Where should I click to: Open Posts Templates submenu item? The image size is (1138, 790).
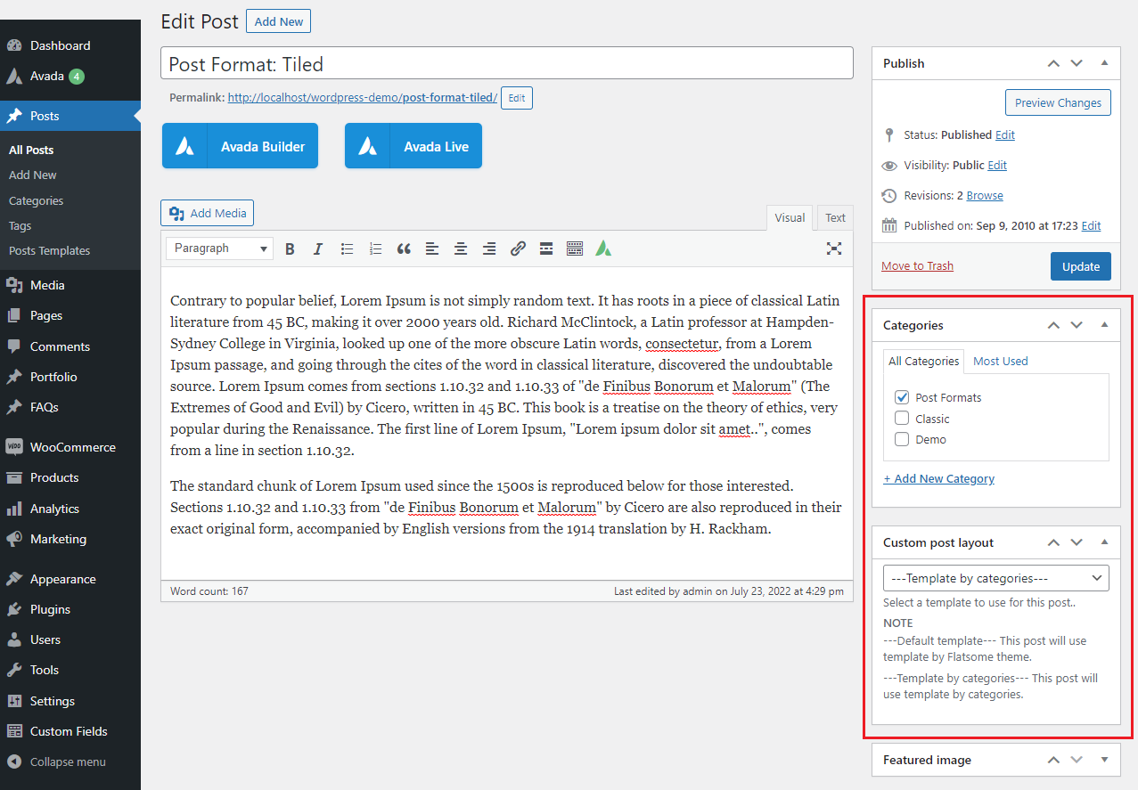[x=49, y=251]
